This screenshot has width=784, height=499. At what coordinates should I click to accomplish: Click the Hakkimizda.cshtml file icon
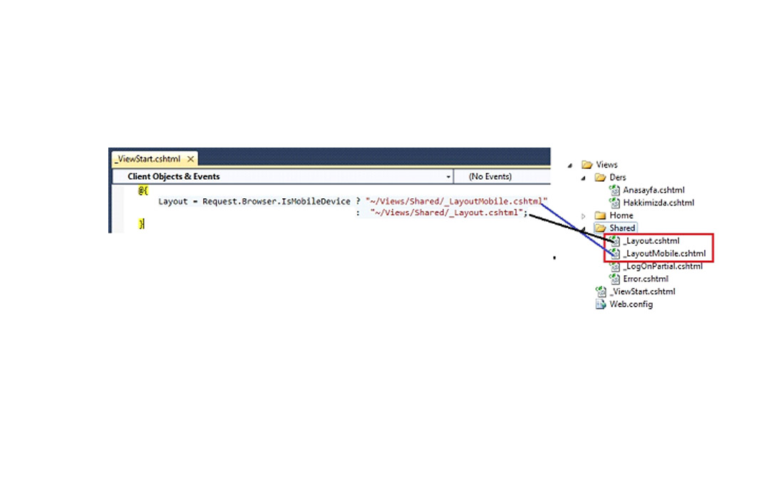(615, 202)
